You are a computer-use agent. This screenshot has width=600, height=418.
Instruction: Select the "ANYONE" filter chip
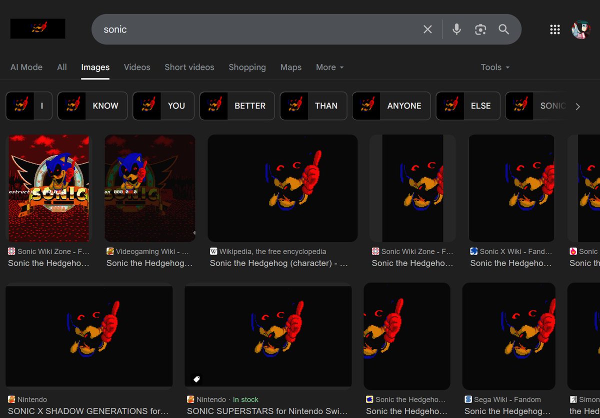pyautogui.click(x=391, y=106)
